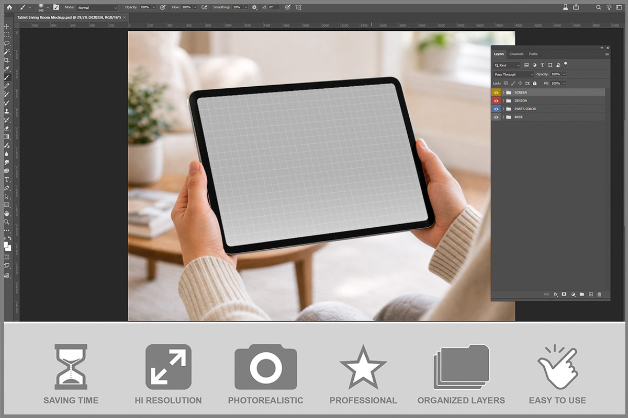Select the Magic Wand tool
Screen dimensions: 628x418
pos(7,52)
